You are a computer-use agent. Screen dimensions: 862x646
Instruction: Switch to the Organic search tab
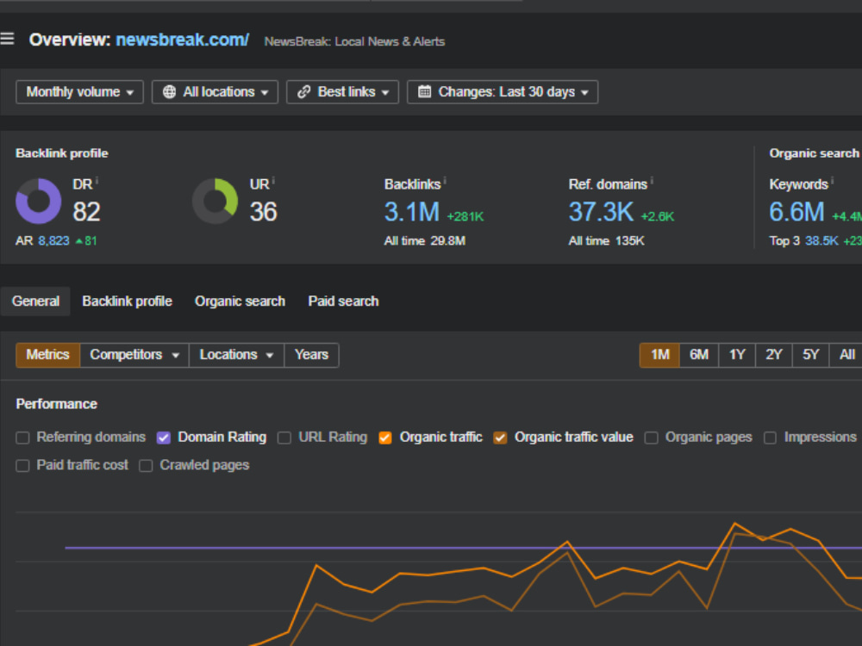[240, 301]
